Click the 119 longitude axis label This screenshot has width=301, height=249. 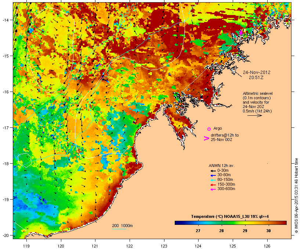click(x=26, y=246)
